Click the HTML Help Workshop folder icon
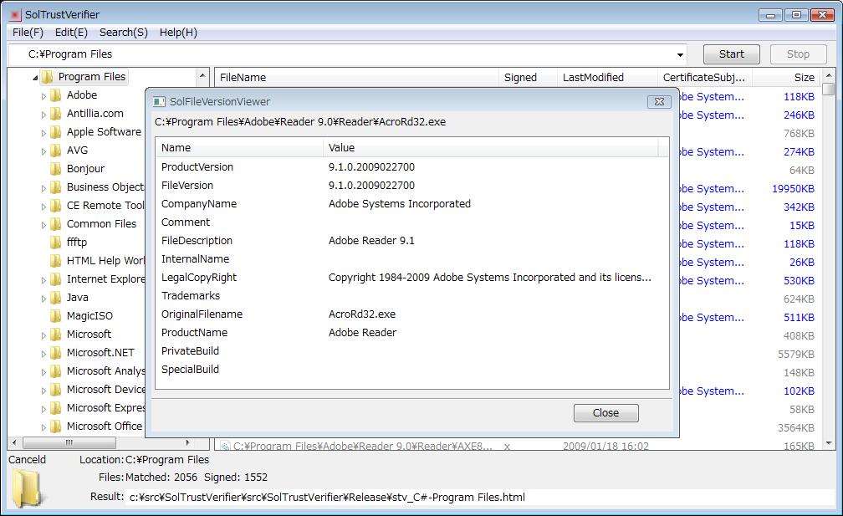The width and height of the screenshot is (843, 516). coord(56,261)
